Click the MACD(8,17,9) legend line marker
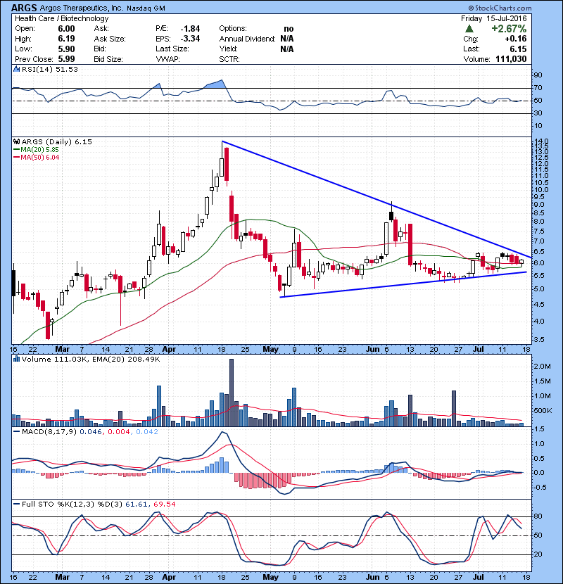This screenshot has height=584, width=563. point(17,432)
